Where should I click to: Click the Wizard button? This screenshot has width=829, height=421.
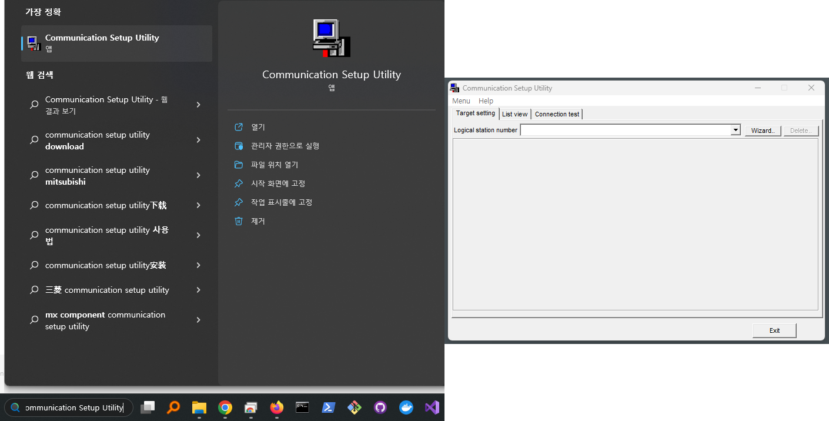click(763, 130)
